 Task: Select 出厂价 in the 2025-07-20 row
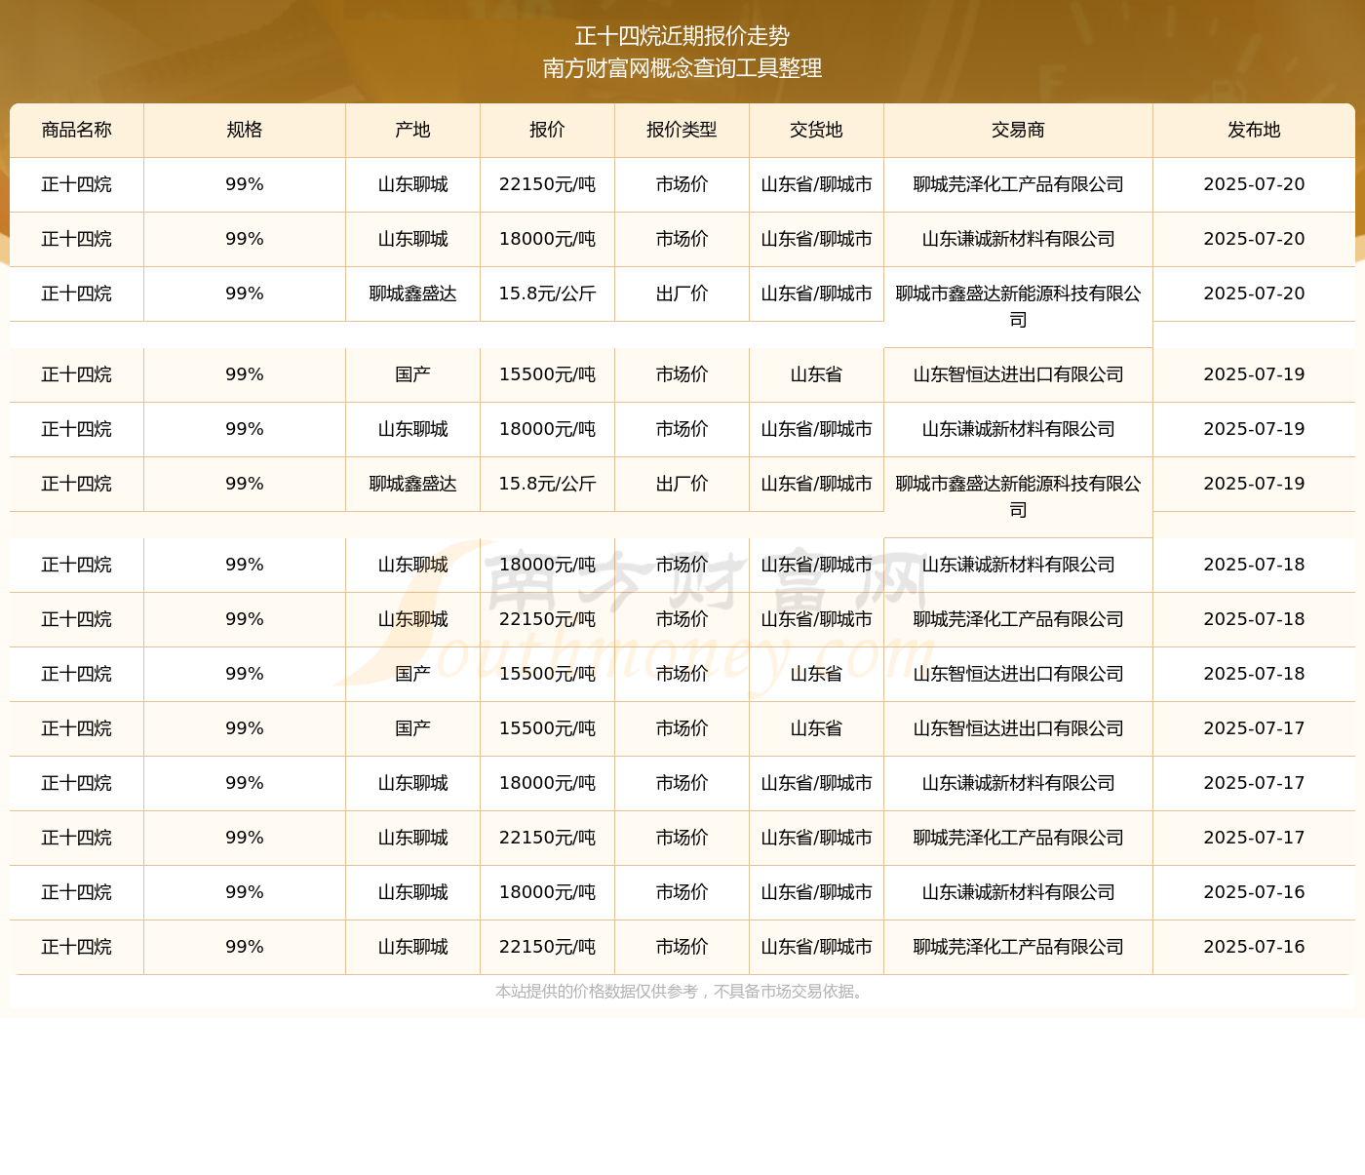pos(682,294)
